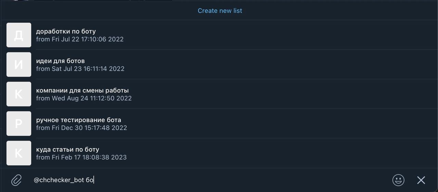The height and width of the screenshot is (192, 438).
Task: Click the 'Д' letter thumbnail
Action: pyautogui.click(x=19, y=35)
